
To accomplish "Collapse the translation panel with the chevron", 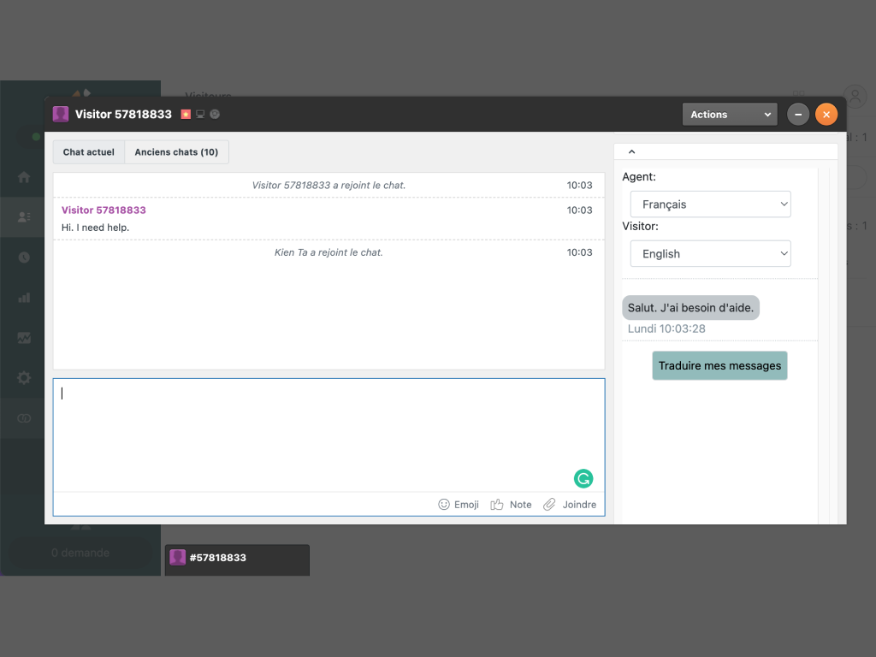I will [x=631, y=151].
